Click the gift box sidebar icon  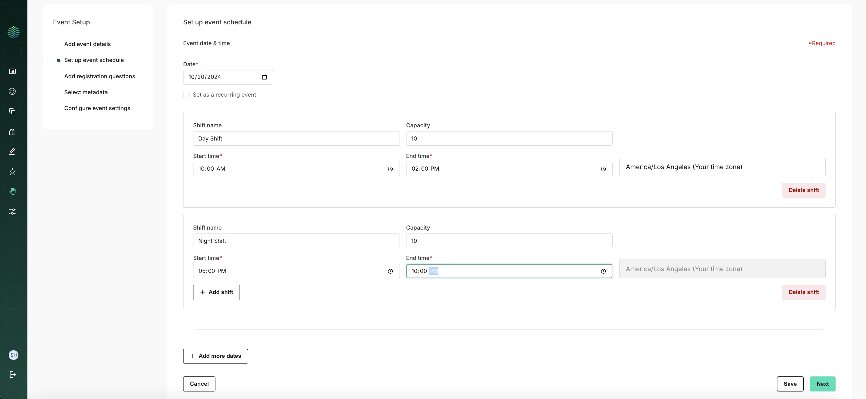coord(12,132)
